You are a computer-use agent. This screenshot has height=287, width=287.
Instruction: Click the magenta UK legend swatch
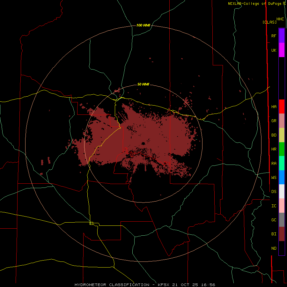tap(282, 50)
